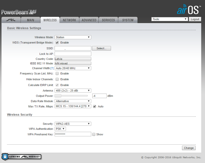Open the Max TX Rate dropdown
The width and height of the screenshot is (205, 163).
(x=73, y=106)
